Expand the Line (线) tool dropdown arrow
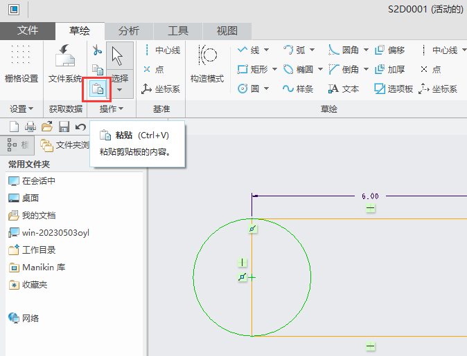 click(266, 50)
